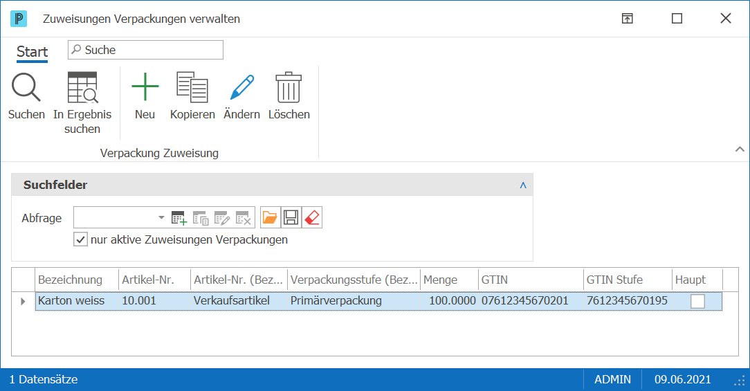Select the 7612345670195 GTIN Stufe cell
Image resolution: width=750 pixels, height=391 pixels.
628,301
